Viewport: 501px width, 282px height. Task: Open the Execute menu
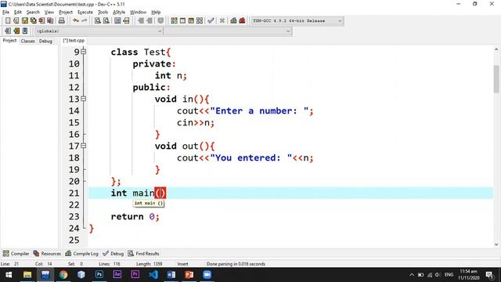(85, 13)
